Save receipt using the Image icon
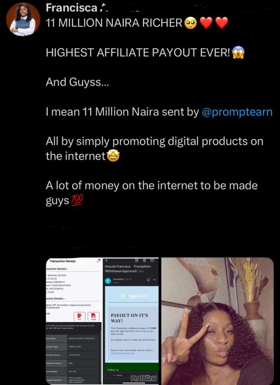This screenshot has width=280, height=385. click(x=93, y=317)
